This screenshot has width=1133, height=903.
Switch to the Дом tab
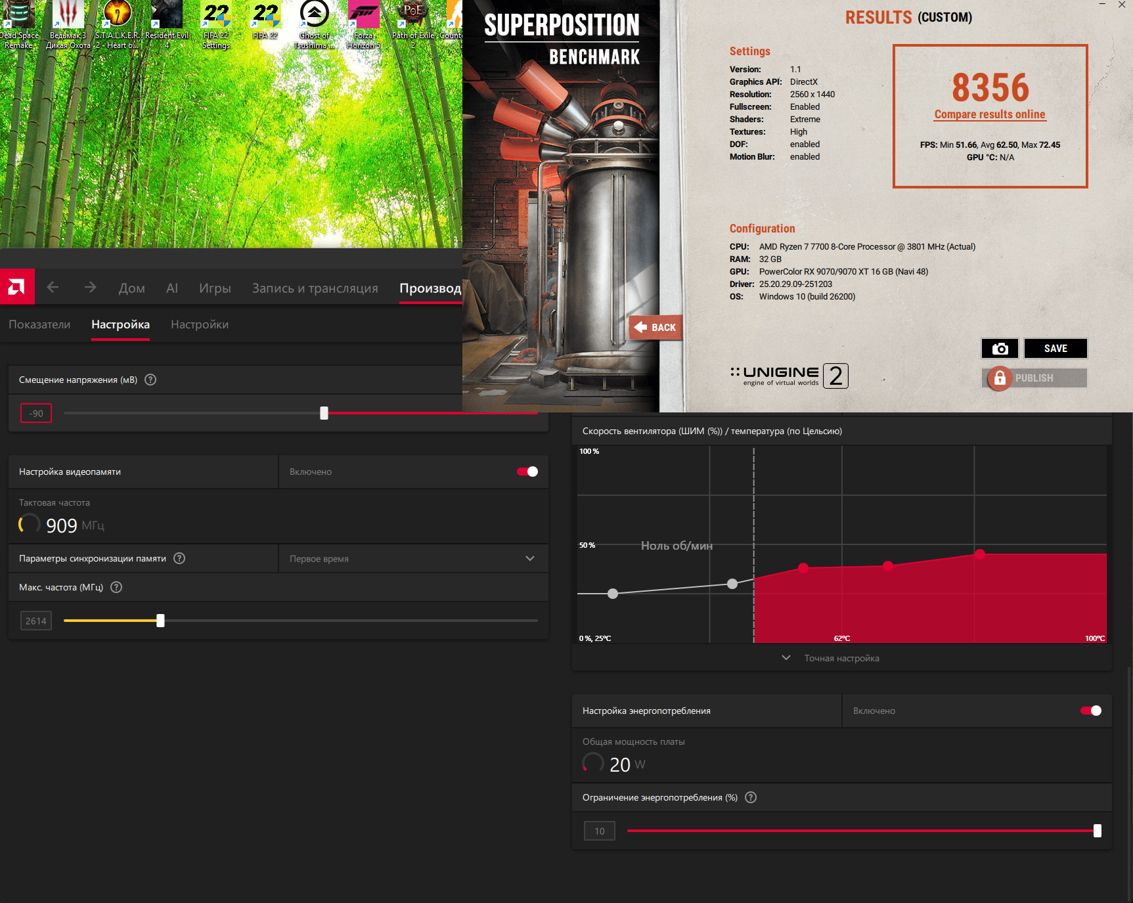click(132, 288)
